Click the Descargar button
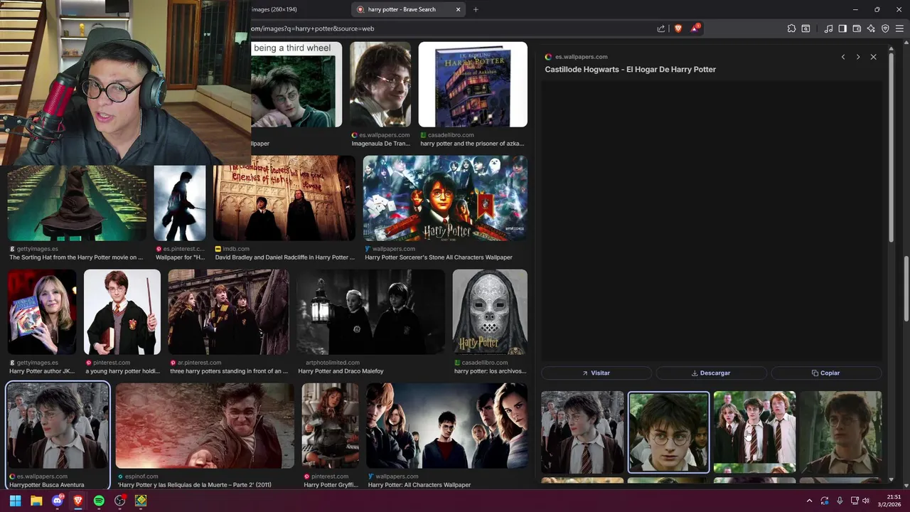The width and height of the screenshot is (910, 512). tap(711, 373)
